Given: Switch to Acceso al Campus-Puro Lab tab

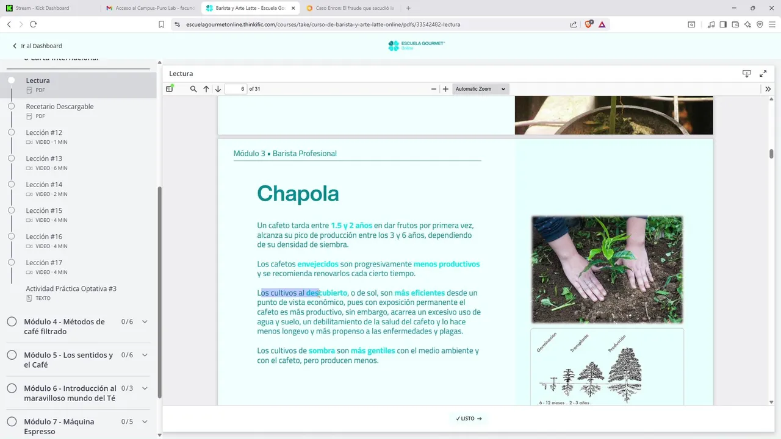Looking at the screenshot, I should (150, 8).
